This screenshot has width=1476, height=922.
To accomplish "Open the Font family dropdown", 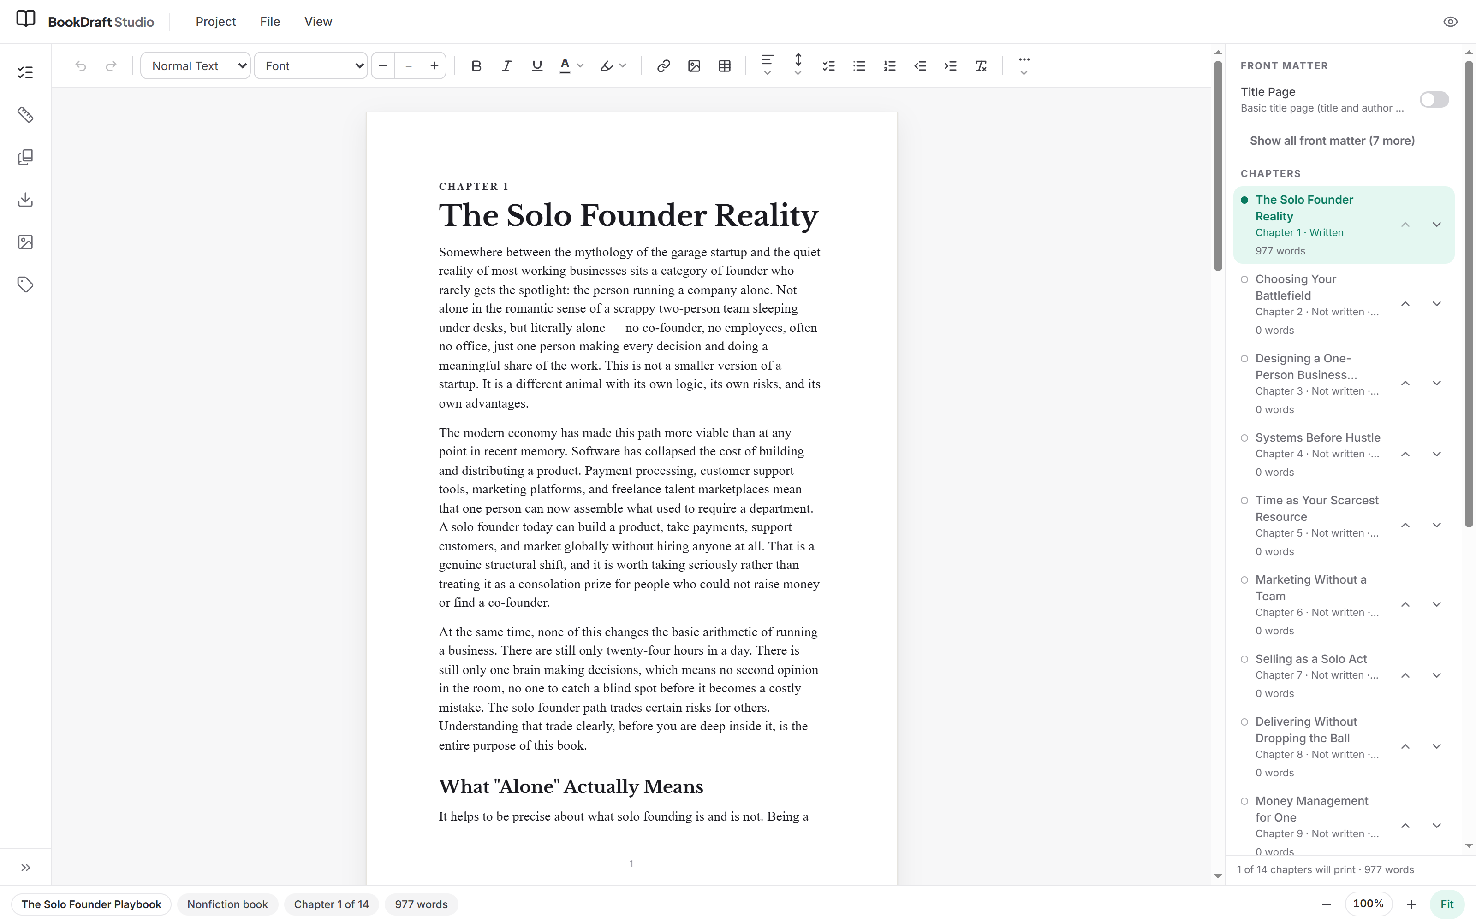I will click(x=311, y=66).
